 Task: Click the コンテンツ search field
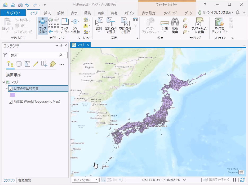pyautogui.click(x=38, y=55)
